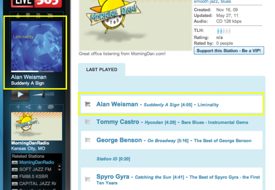The image size is (275, 190).
Task: Click the cart icon beside Alan Weisman track
Action: click(x=87, y=104)
